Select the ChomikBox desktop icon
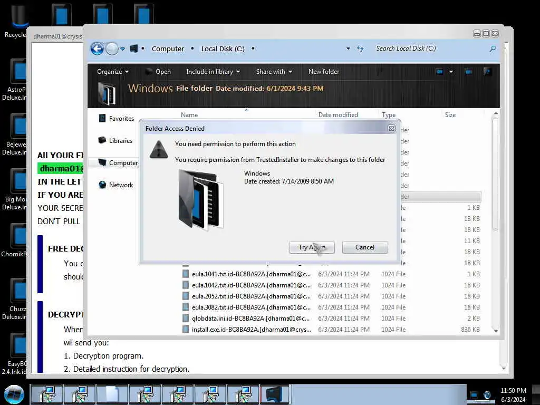540x405 pixels. click(14, 240)
